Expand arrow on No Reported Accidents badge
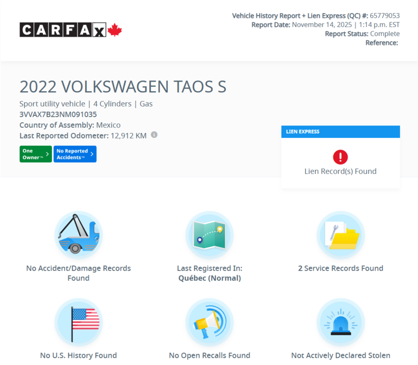The height and width of the screenshot is (365, 418). click(x=92, y=154)
